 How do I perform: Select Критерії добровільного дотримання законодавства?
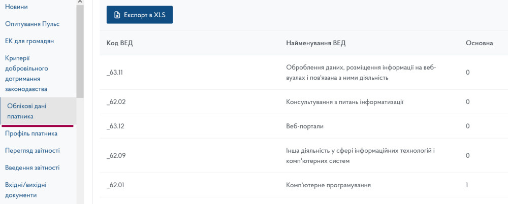26,74
